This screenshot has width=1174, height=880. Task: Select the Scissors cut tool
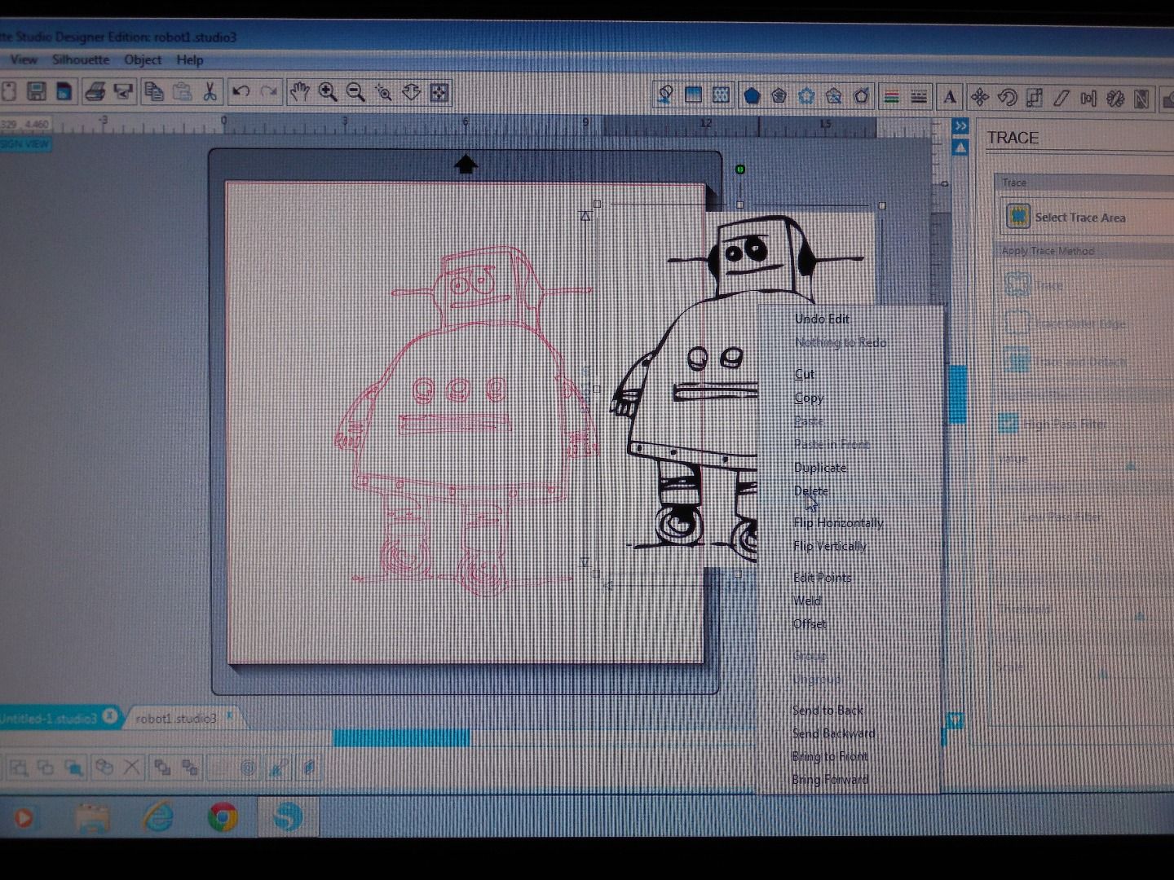(x=209, y=92)
